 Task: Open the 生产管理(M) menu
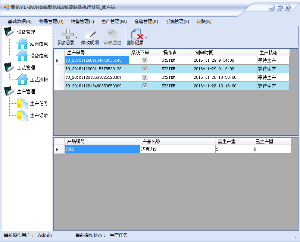pos(114,22)
